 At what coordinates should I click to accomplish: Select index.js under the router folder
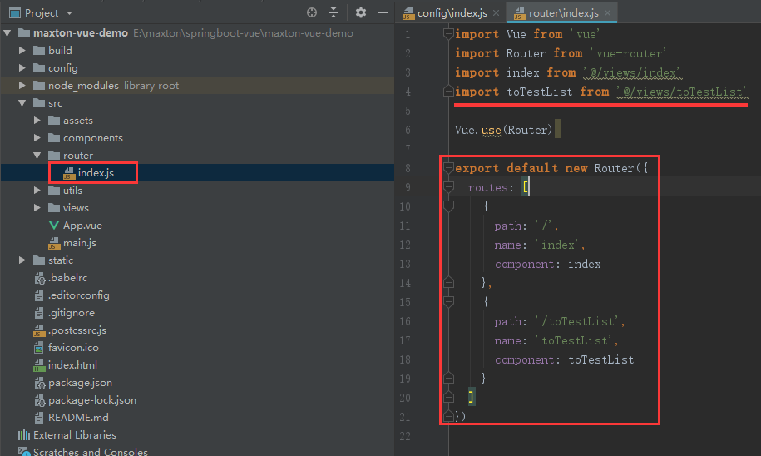pos(96,173)
